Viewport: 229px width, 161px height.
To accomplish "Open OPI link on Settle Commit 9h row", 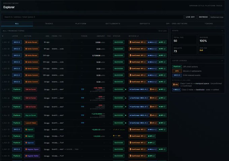I will [x=162, y=49].
